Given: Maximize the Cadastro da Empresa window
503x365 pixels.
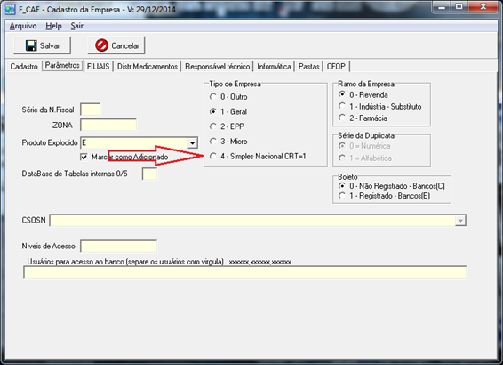Looking at the screenshot, I should click(459, 6).
